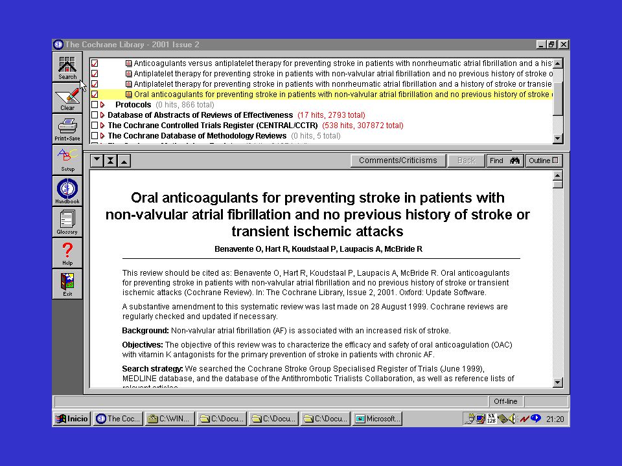The image size is (622, 466).
Task: Switch to the first C:\Docu... taskbar window
Action: (x=222, y=419)
